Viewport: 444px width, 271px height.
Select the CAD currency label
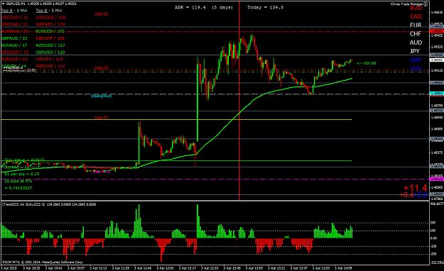pyautogui.click(x=416, y=16)
